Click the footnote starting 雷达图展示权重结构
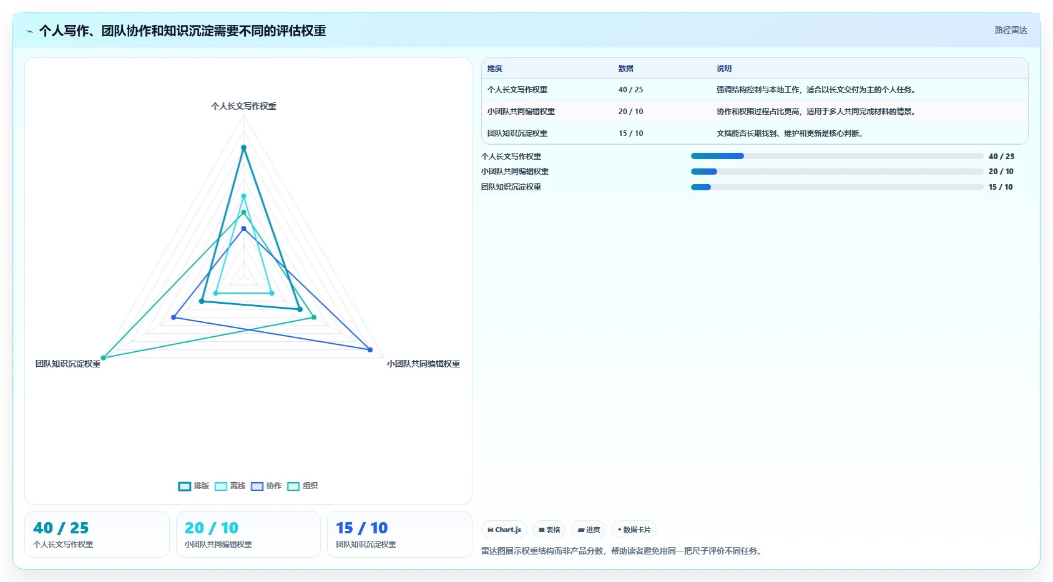 [x=623, y=551]
